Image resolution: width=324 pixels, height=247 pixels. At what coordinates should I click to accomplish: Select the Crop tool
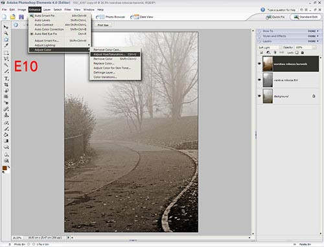tap(6, 85)
